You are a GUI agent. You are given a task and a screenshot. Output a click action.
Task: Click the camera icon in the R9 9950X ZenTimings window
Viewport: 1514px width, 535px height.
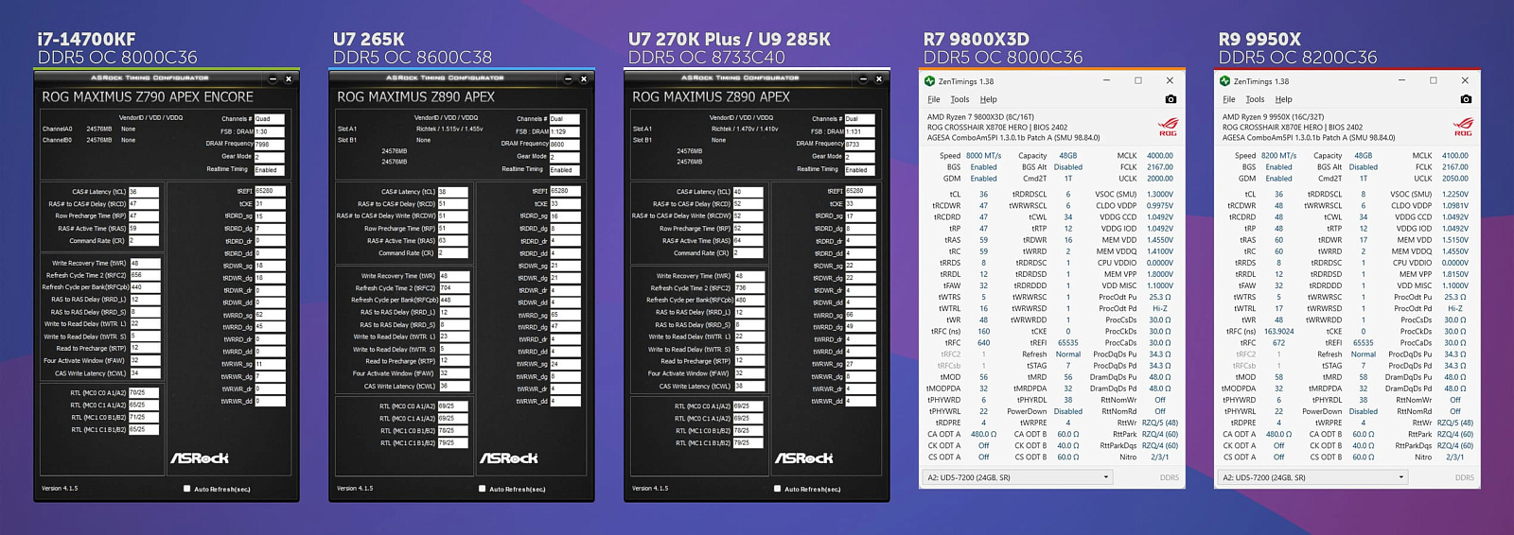[x=1466, y=99]
